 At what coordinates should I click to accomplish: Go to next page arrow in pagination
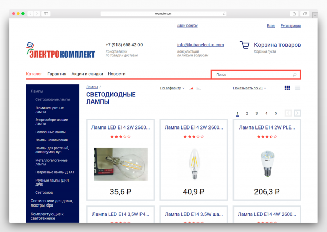pyautogui.click(x=297, y=113)
